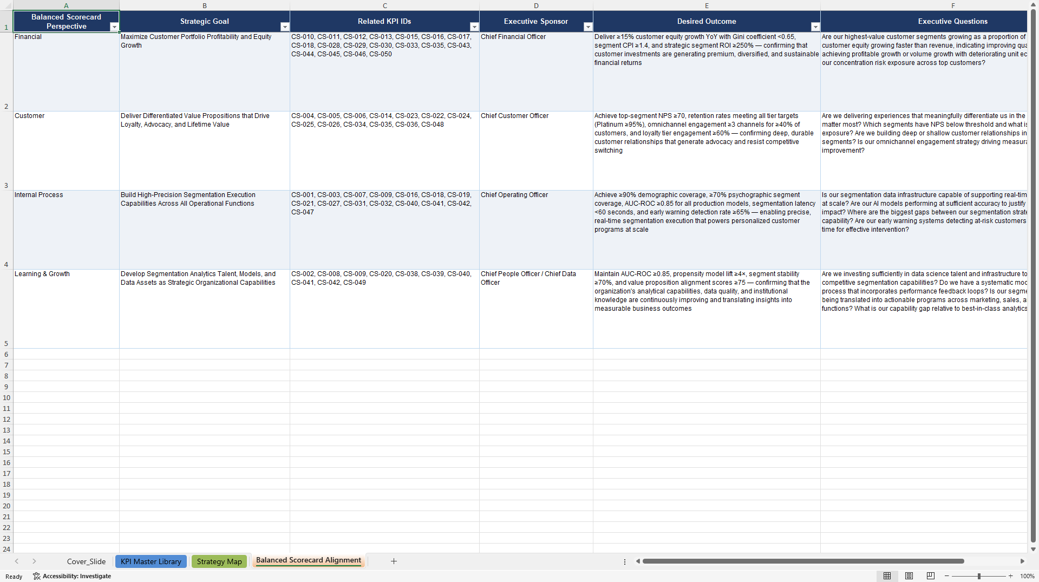Select KPI IDs cell starting with CS-004
Screen dimensions: 1039x582
[385, 151]
